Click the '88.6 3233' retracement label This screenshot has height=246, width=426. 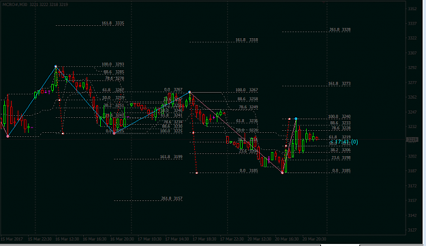340,123
